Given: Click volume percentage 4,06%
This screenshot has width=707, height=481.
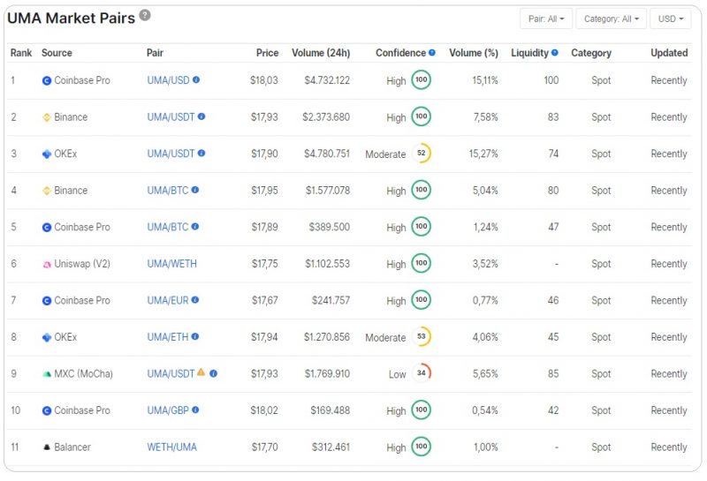Looking at the screenshot, I should tap(485, 337).
